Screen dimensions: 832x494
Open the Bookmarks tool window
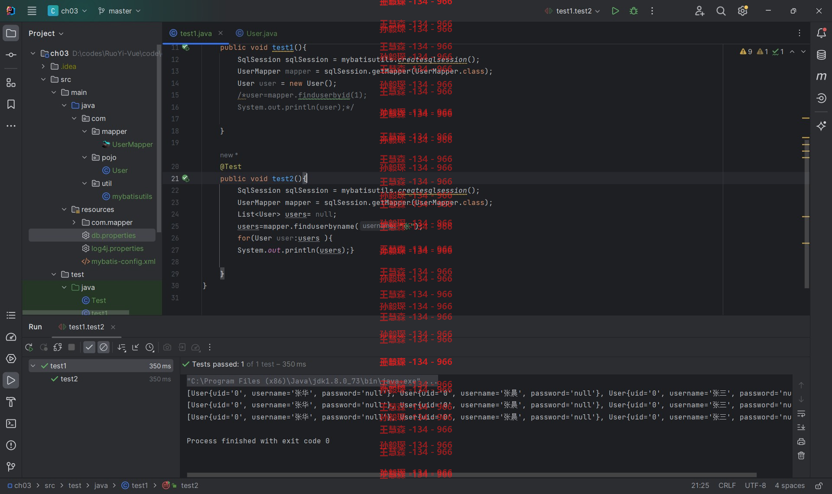[x=11, y=104]
